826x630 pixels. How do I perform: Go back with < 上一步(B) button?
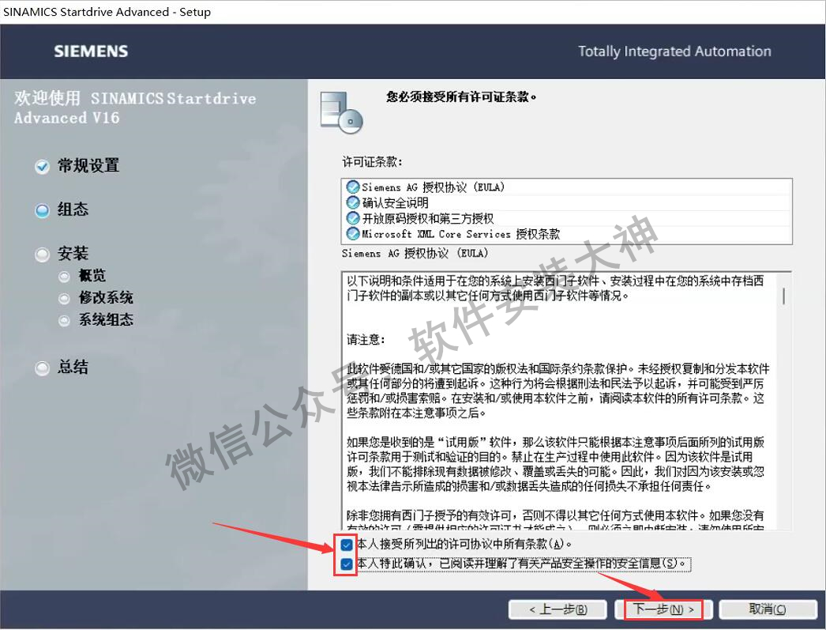pyautogui.click(x=558, y=610)
